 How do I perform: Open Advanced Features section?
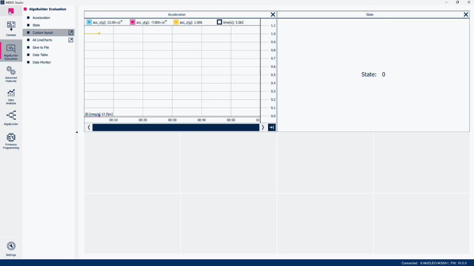click(x=11, y=74)
